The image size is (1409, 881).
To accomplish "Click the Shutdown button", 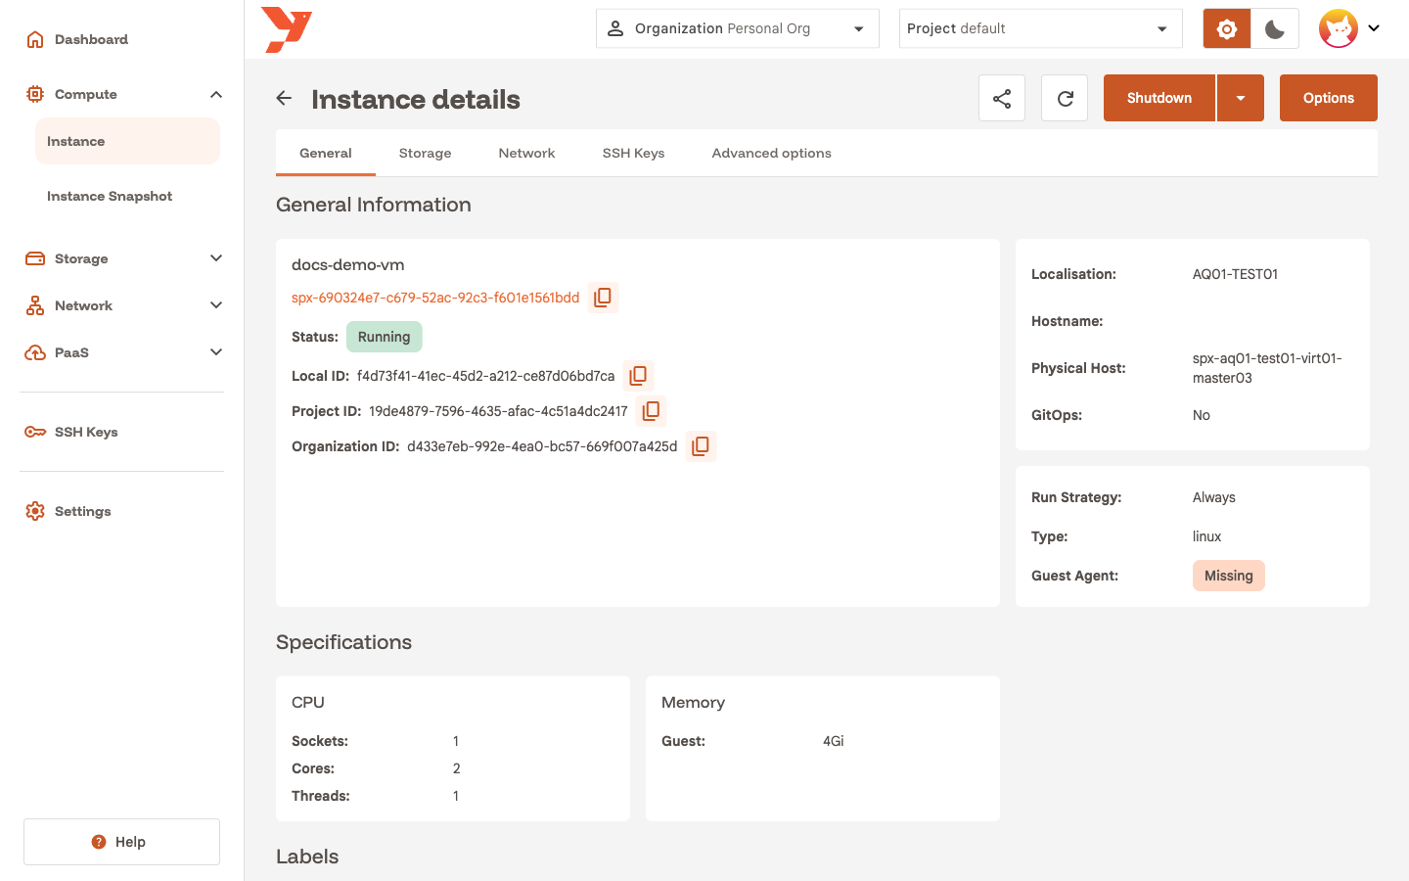I will pyautogui.click(x=1159, y=98).
